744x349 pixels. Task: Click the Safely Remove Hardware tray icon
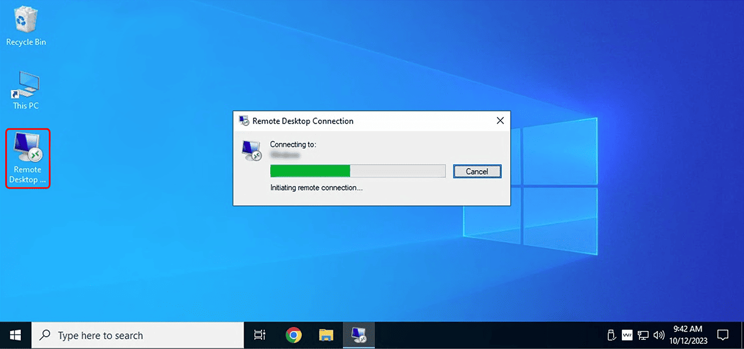pyautogui.click(x=611, y=335)
